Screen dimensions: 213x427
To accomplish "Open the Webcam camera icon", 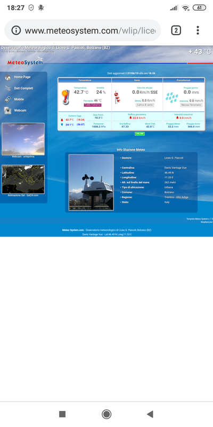I will [8, 110].
